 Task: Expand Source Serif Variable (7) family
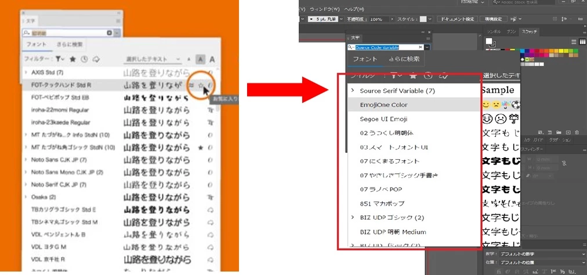(353, 91)
